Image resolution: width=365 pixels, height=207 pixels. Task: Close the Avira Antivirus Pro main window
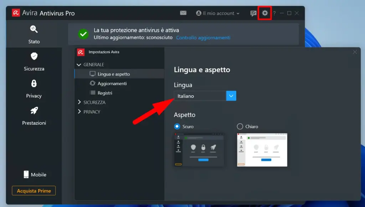[x=297, y=13]
